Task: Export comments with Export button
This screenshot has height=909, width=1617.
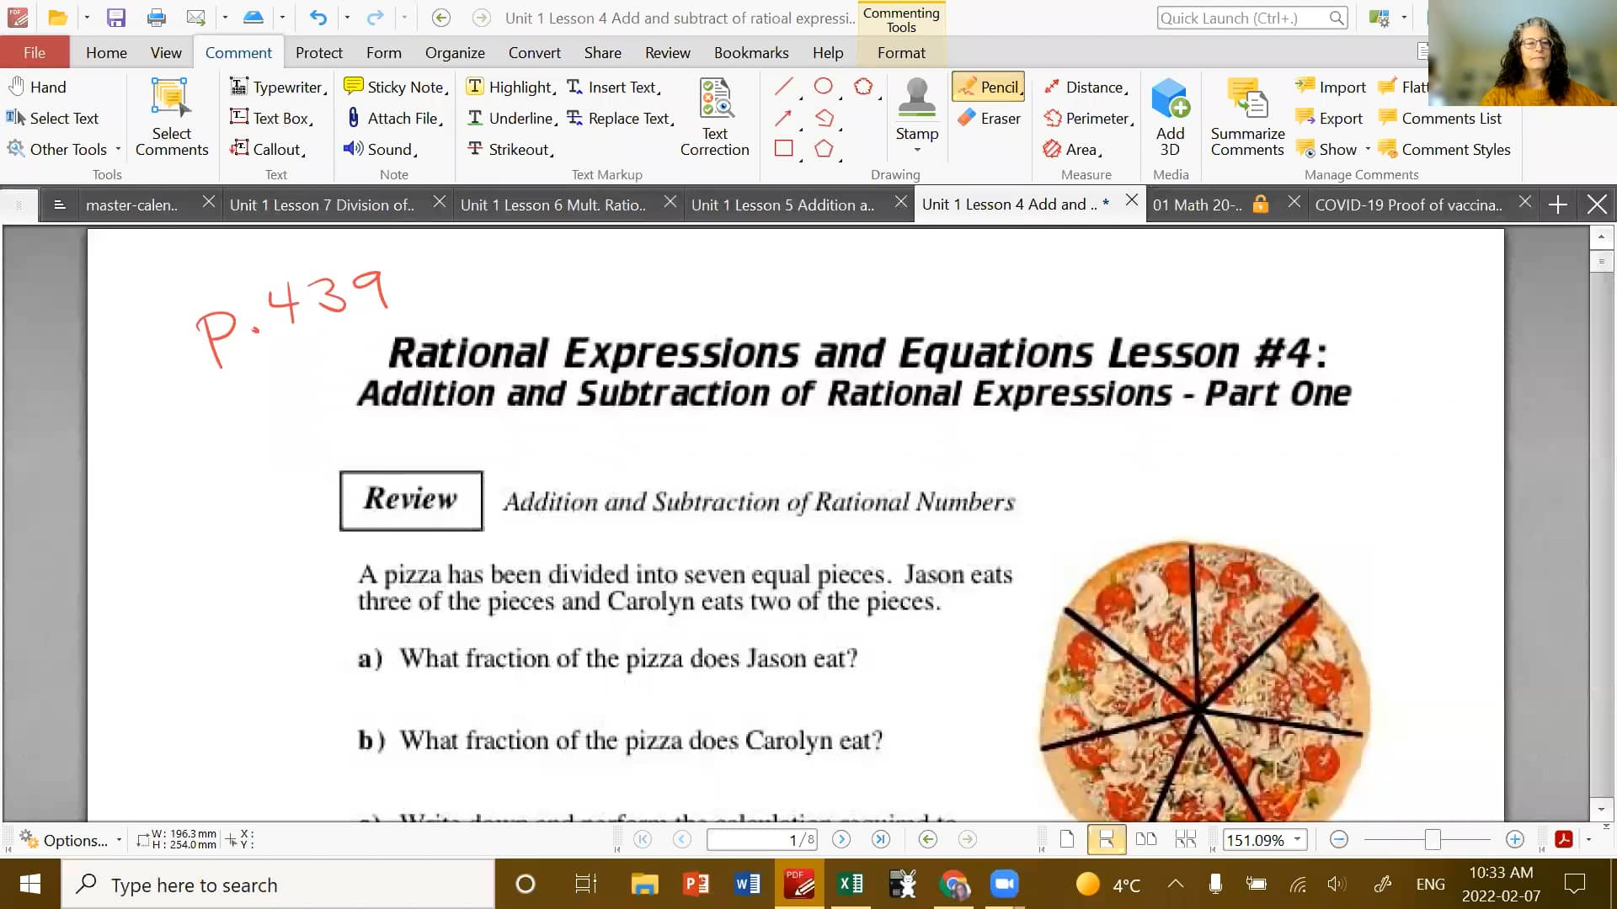Action: coord(1329,118)
